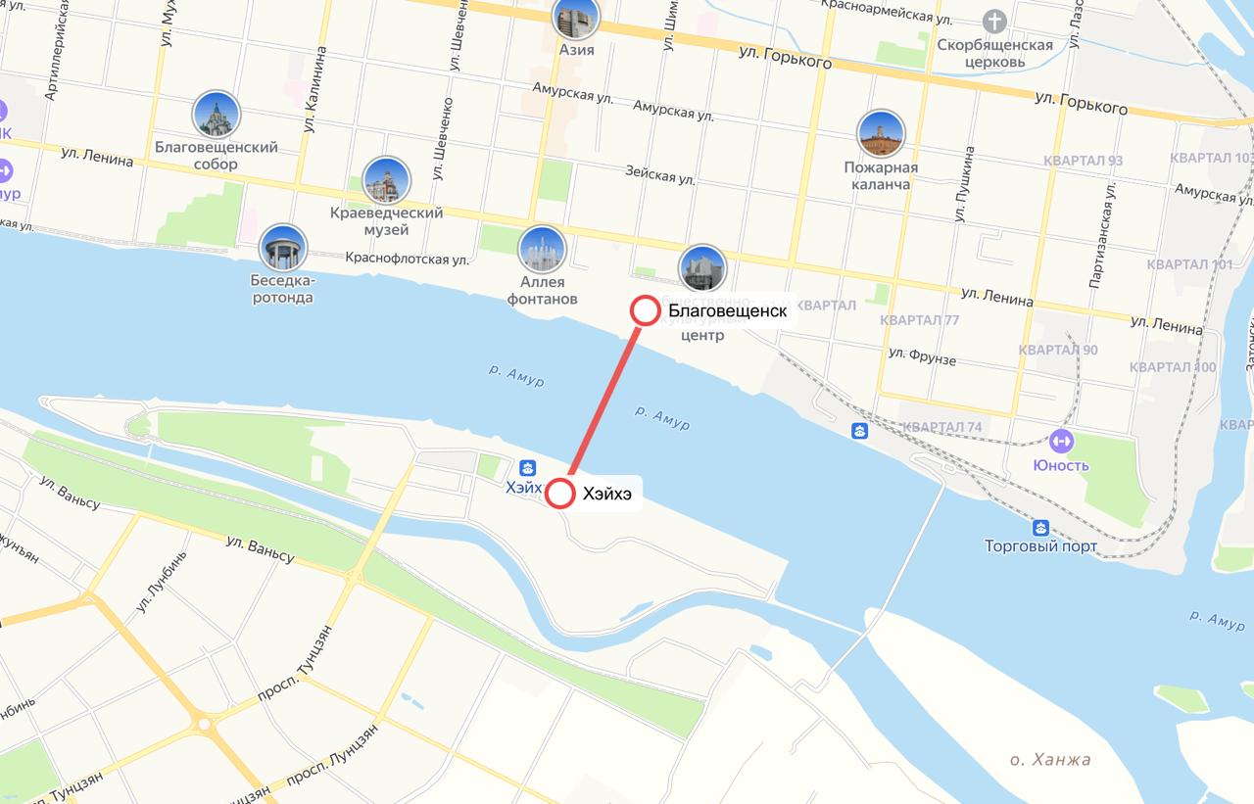1254x804 pixels.
Task: Select the ferry pier icon near Квартал 74
Action: 859,431
